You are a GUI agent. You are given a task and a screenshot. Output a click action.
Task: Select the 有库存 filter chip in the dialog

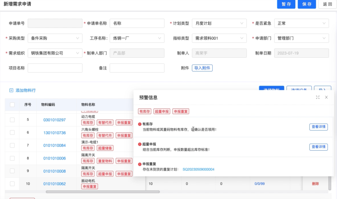[x=144, y=111]
